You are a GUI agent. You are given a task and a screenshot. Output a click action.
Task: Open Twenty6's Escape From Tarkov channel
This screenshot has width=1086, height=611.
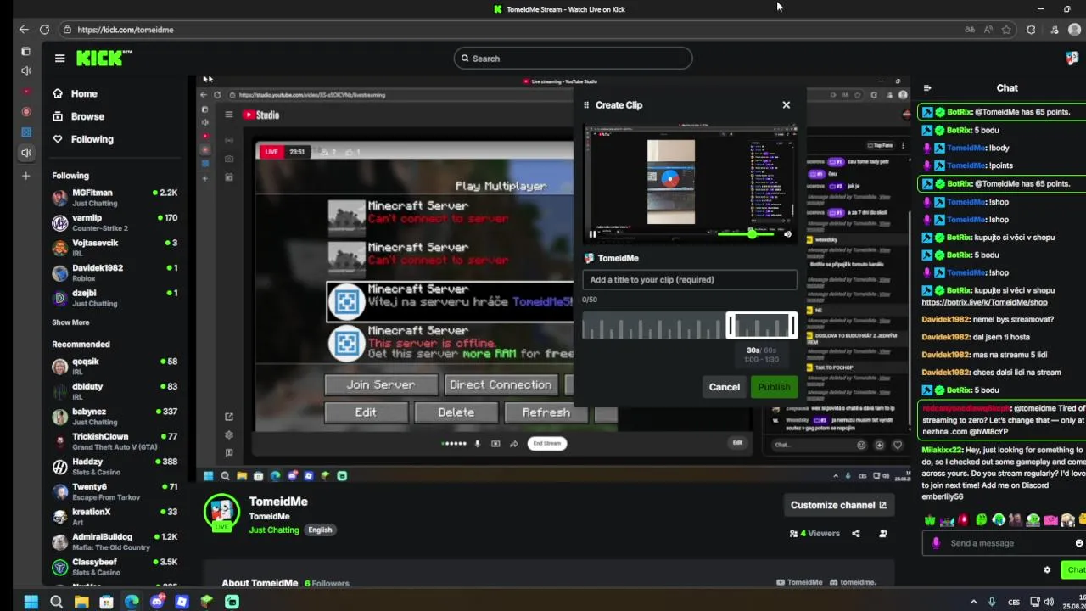pyautogui.click(x=115, y=492)
